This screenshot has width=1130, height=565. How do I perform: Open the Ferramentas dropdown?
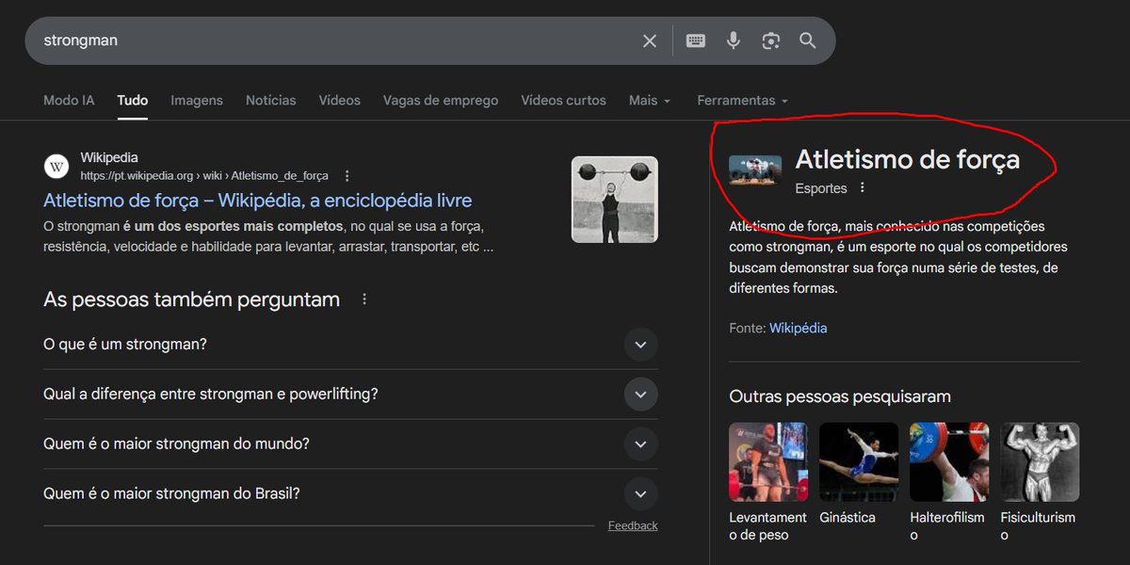(742, 100)
